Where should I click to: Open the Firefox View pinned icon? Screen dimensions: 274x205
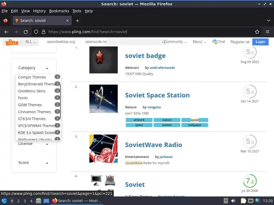click(5, 21)
